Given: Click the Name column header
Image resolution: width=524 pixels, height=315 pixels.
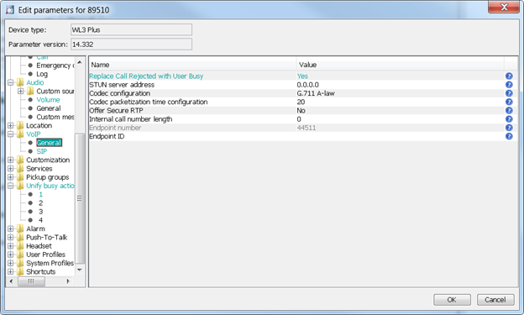Looking at the screenshot, I should [x=192, y=65].
